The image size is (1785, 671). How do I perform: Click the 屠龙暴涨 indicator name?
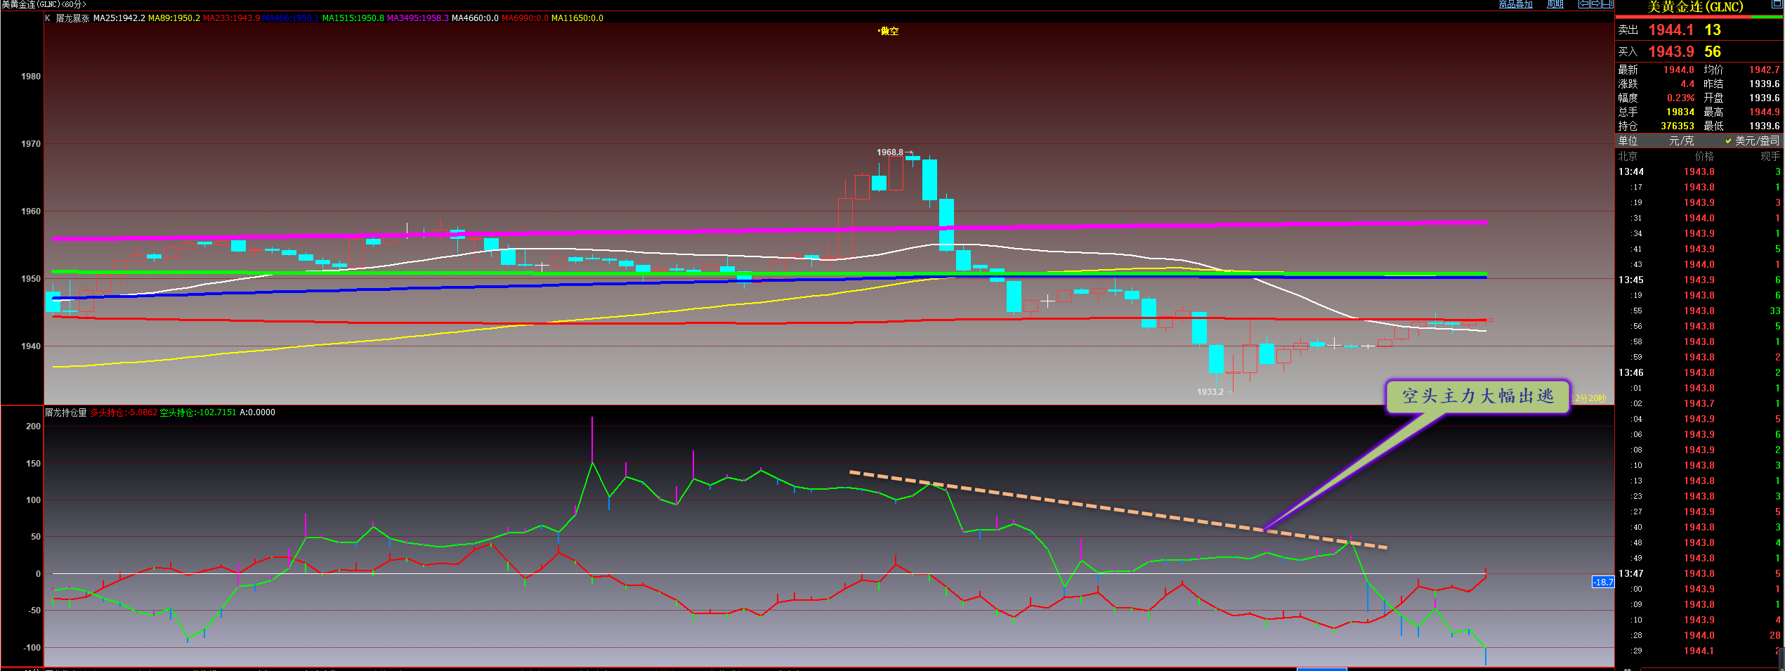coord(72,18)
